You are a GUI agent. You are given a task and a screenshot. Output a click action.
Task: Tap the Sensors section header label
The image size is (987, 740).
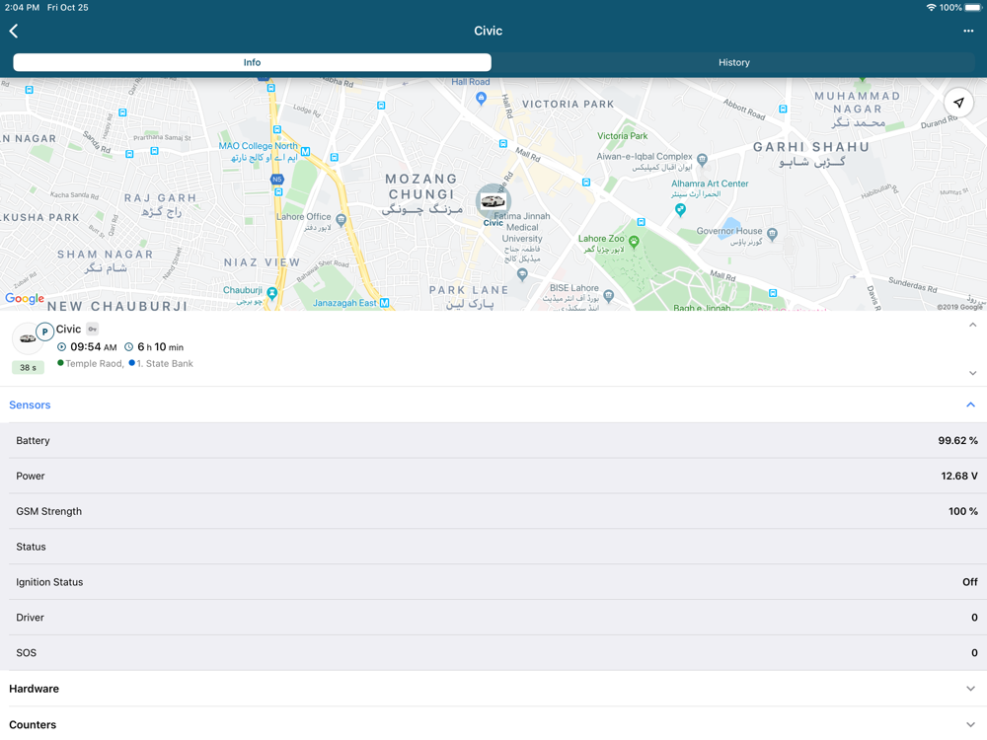point(30,405)
